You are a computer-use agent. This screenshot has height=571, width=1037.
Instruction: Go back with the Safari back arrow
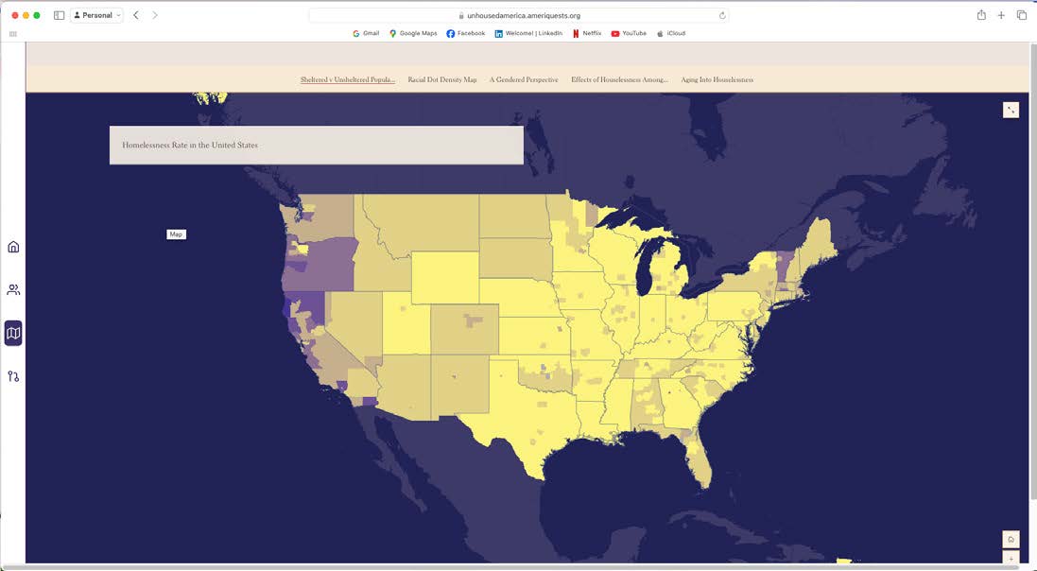135,15
